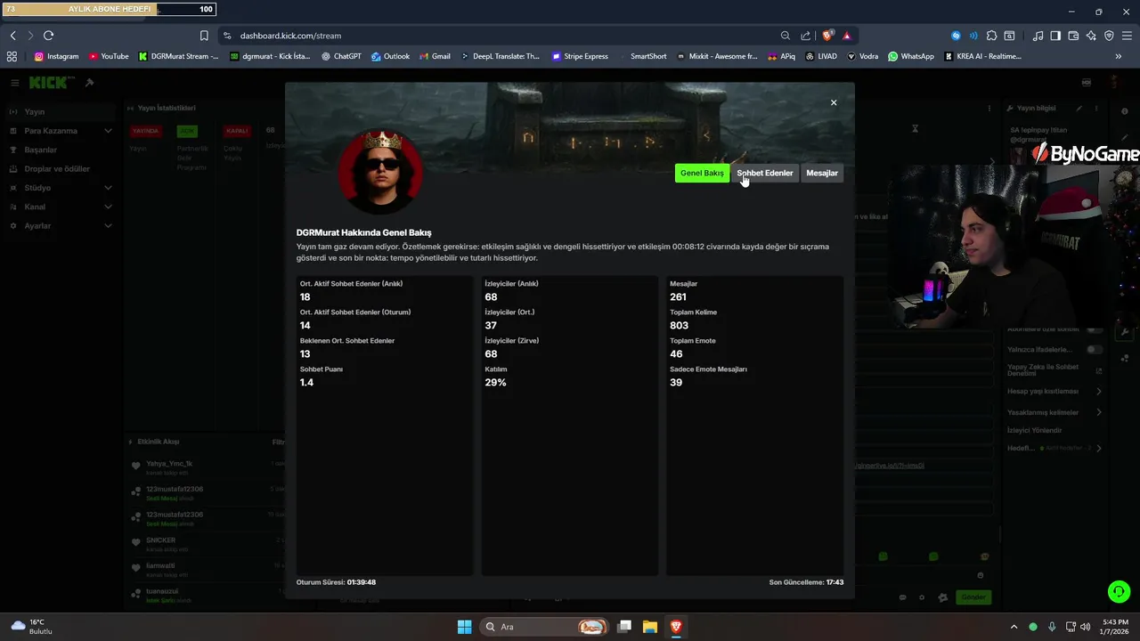This screenshot has height=641, width=1140.
Task: Open Brave browser from the taskbar
Action: click(676, 627)
